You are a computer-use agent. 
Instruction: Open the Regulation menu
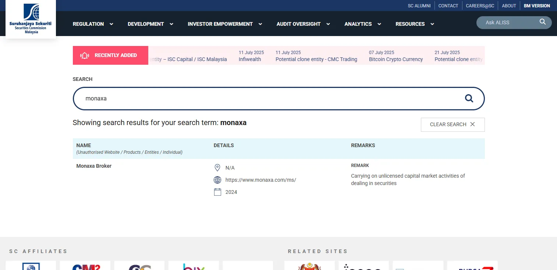pyautogui.click(x=88, y=24)
